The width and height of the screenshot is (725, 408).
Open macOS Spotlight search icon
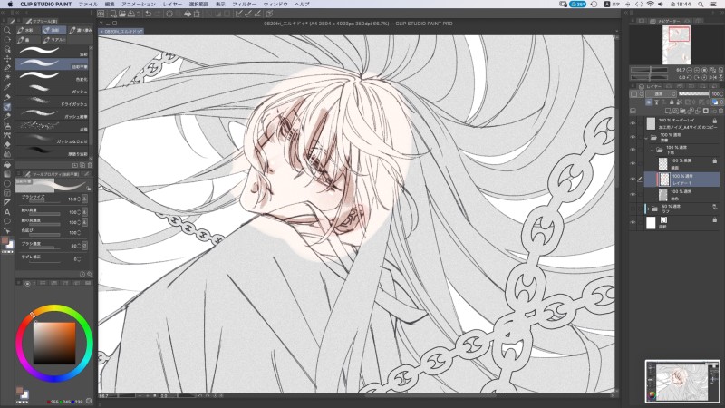[x=701, y=5]
